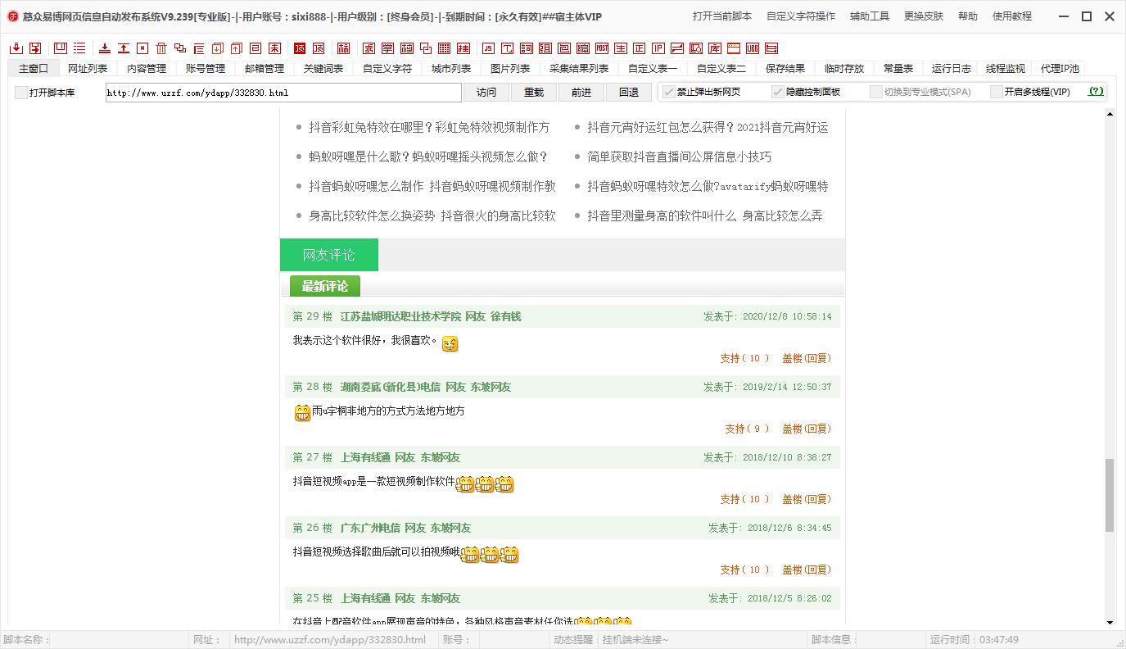Open the 更换皮肤 menu
The width and height of the screenshot is (1126, 649).
click(x=924, y=16)
